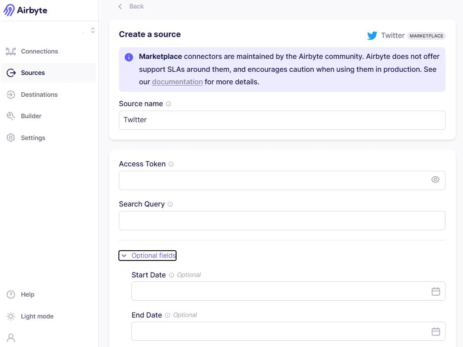Collapse the Optional fields section
Image resolution: width=463 pixels, height=347 pixels.
click(x=147, y=256)
